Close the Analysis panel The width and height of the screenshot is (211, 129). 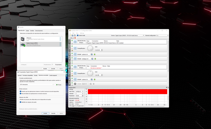click(x=168, y=88)
